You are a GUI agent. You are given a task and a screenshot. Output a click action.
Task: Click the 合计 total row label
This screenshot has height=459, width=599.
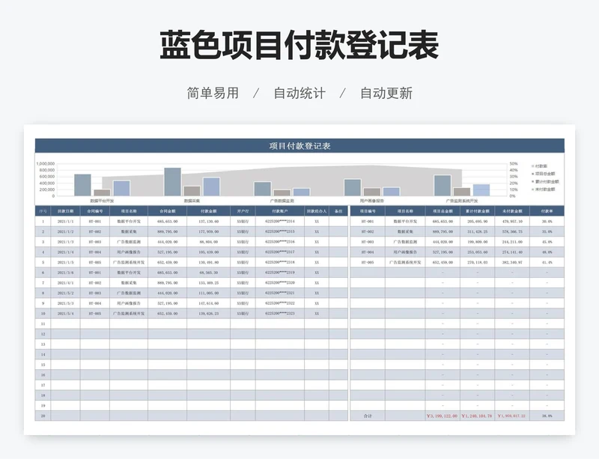point(367,416)
